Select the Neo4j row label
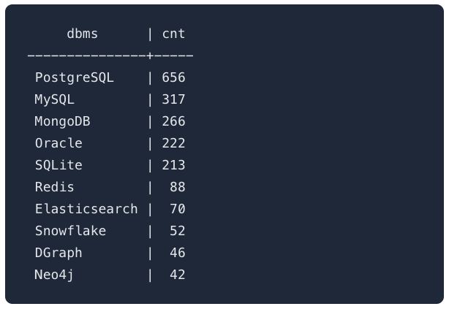449x309 pixels. pyautogui.click(x=54, y=275)
